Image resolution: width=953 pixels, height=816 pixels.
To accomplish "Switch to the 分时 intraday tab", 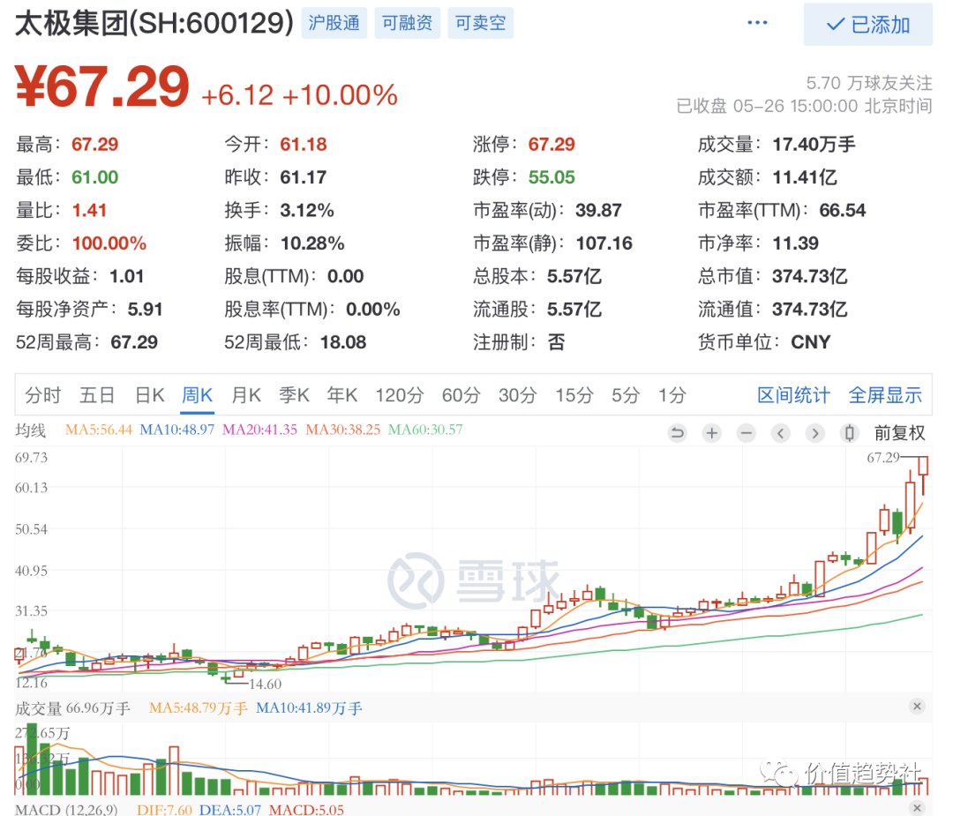I will [x=44, y=396].
